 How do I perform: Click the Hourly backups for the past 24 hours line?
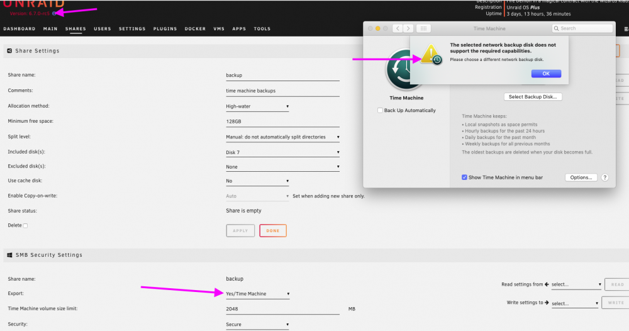[x=503, y=131]
